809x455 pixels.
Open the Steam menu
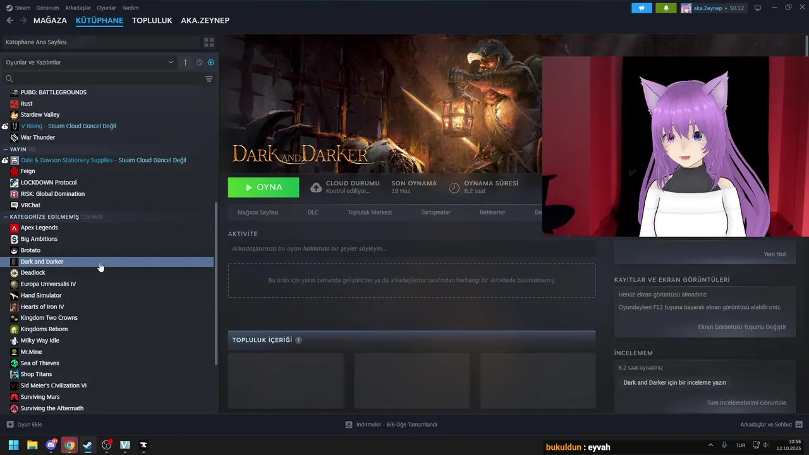tap(22, 8)
